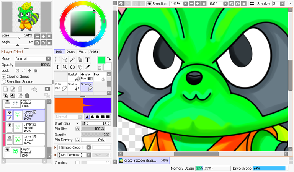294x172 pixels.
Task: Hide Layer1 with its eye icon
Action: click(7, 149)
